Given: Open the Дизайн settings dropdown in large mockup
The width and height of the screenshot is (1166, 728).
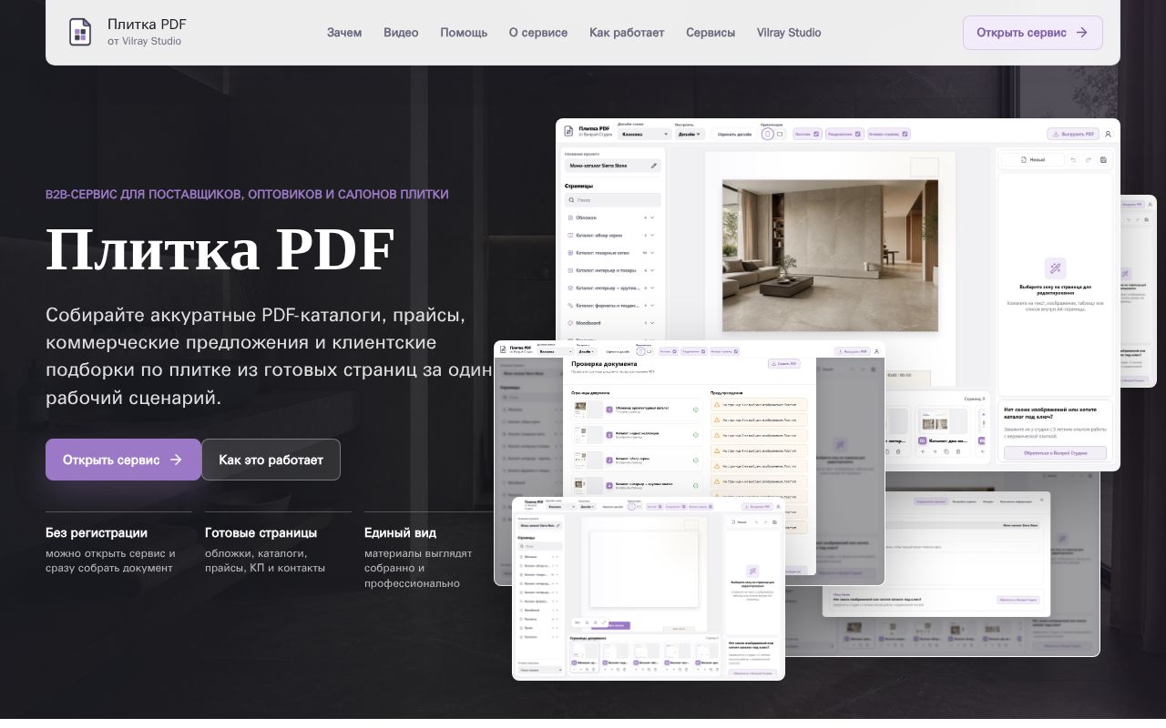Looking at the screenshot, I should pos(690,134).
